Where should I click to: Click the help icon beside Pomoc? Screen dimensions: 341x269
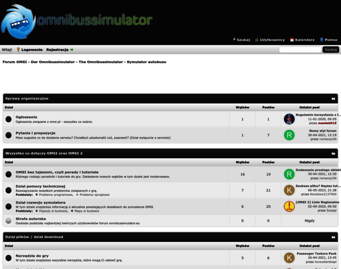click(322, 40)
